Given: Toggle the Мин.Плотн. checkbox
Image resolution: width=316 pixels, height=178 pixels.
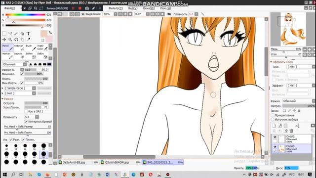Looking at the screenshot, I should [22, 83].
